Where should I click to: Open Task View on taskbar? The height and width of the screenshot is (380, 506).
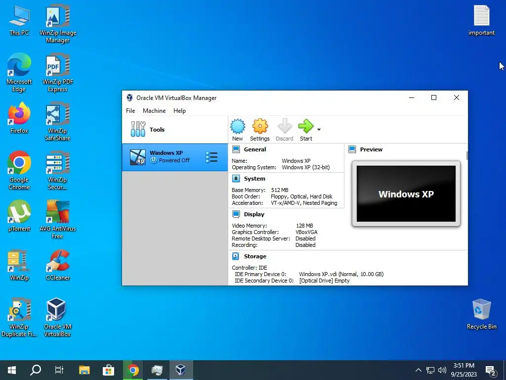(x=59, y=370)
